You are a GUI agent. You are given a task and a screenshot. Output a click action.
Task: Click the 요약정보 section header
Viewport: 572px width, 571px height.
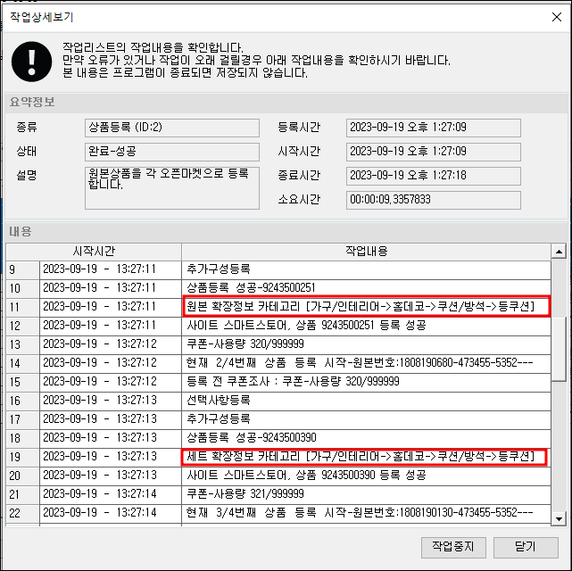(286, 102)
